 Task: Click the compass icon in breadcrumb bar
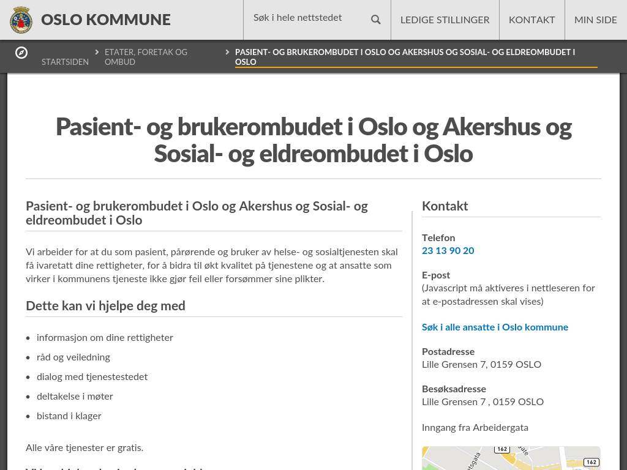pos(21,53)
